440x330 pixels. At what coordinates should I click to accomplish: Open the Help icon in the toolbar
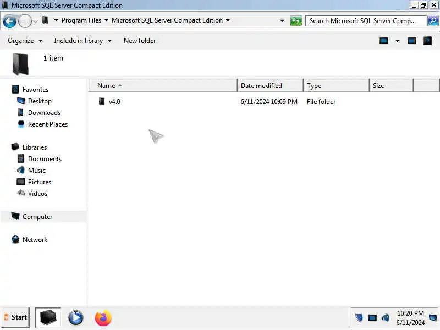coord(427,41)
